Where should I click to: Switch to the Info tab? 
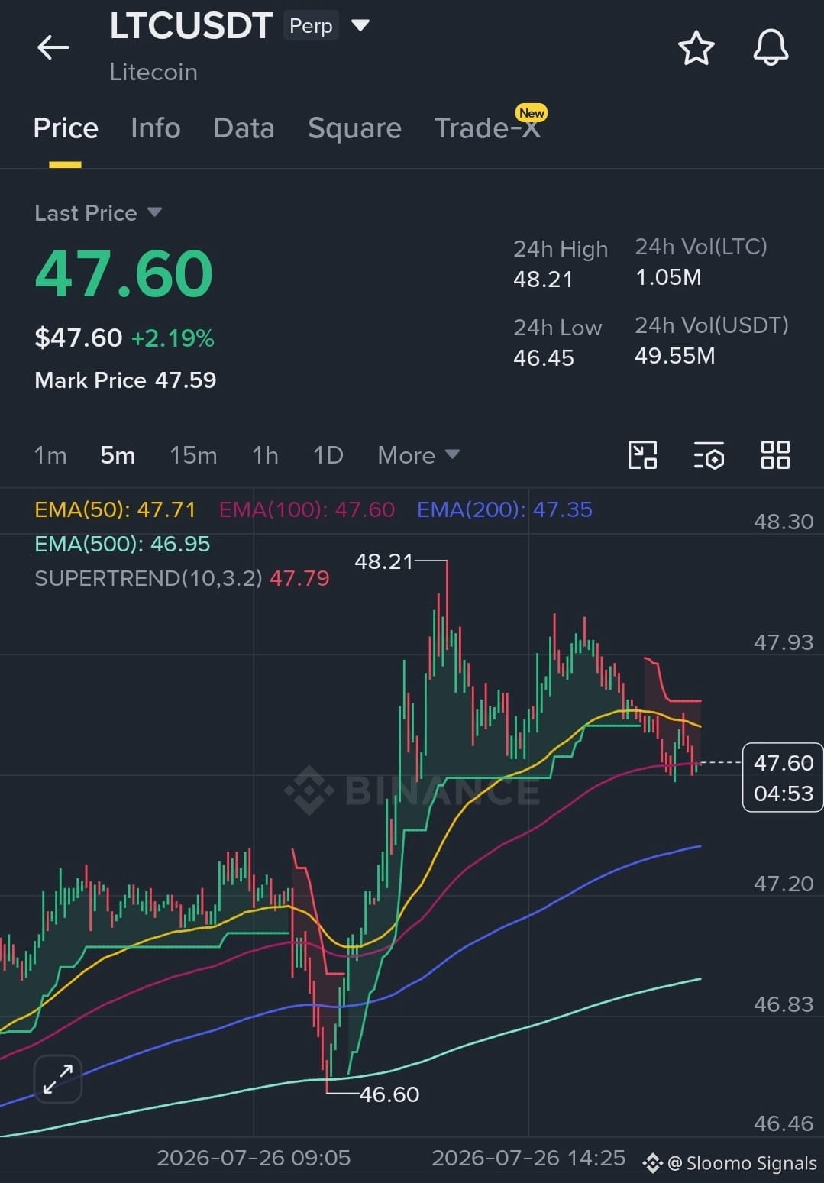click(156, 128)
